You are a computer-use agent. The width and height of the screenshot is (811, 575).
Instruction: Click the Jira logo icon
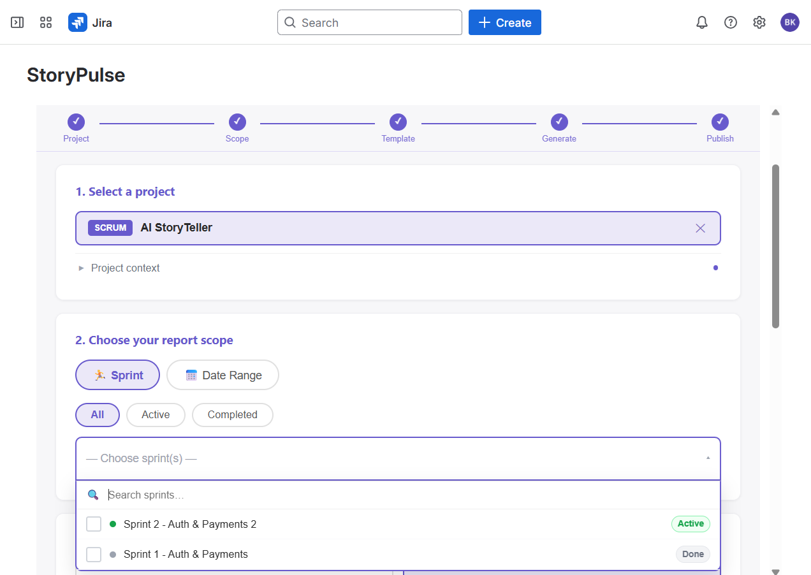pyautogui.click(x=78, y=22)
